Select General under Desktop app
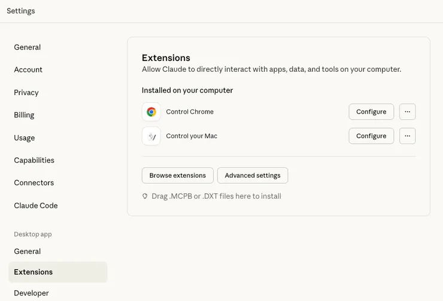 click(28, 251)
